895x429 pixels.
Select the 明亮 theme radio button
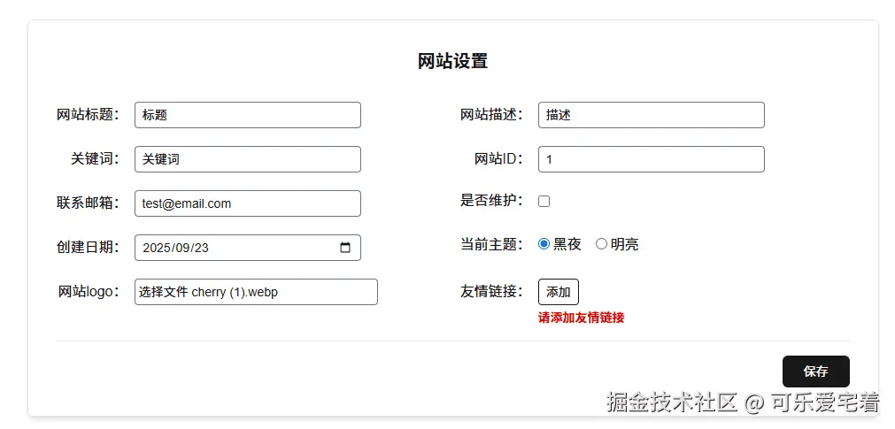coord(601,244)
